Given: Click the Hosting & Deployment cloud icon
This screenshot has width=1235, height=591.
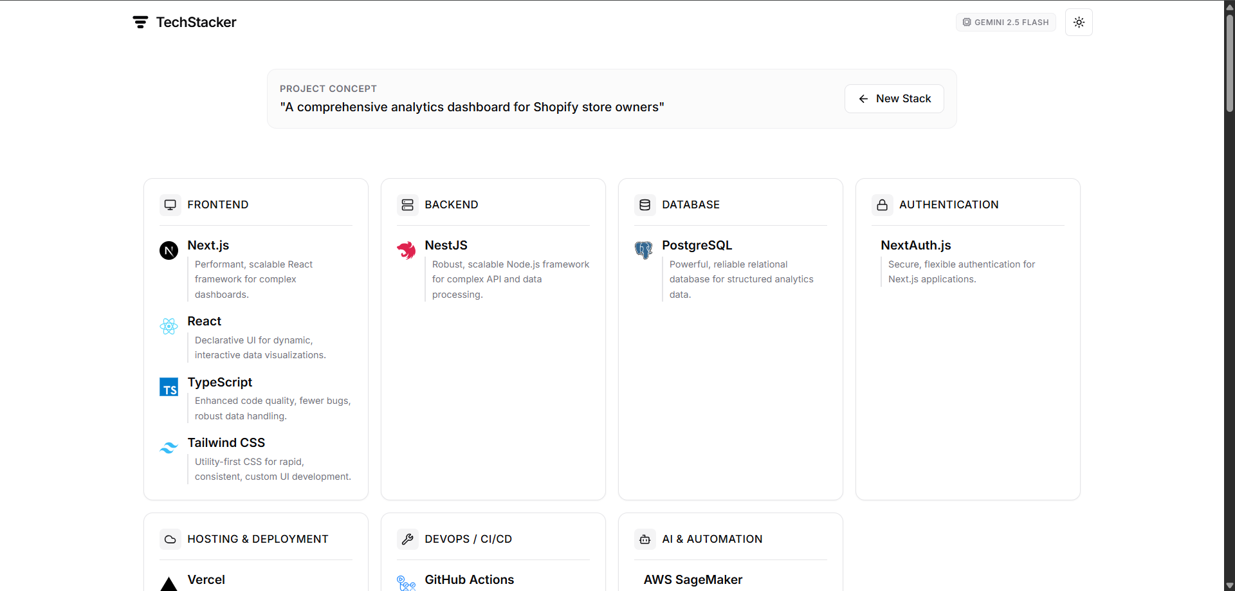Looking at the screenshot, I should [169, 539].
